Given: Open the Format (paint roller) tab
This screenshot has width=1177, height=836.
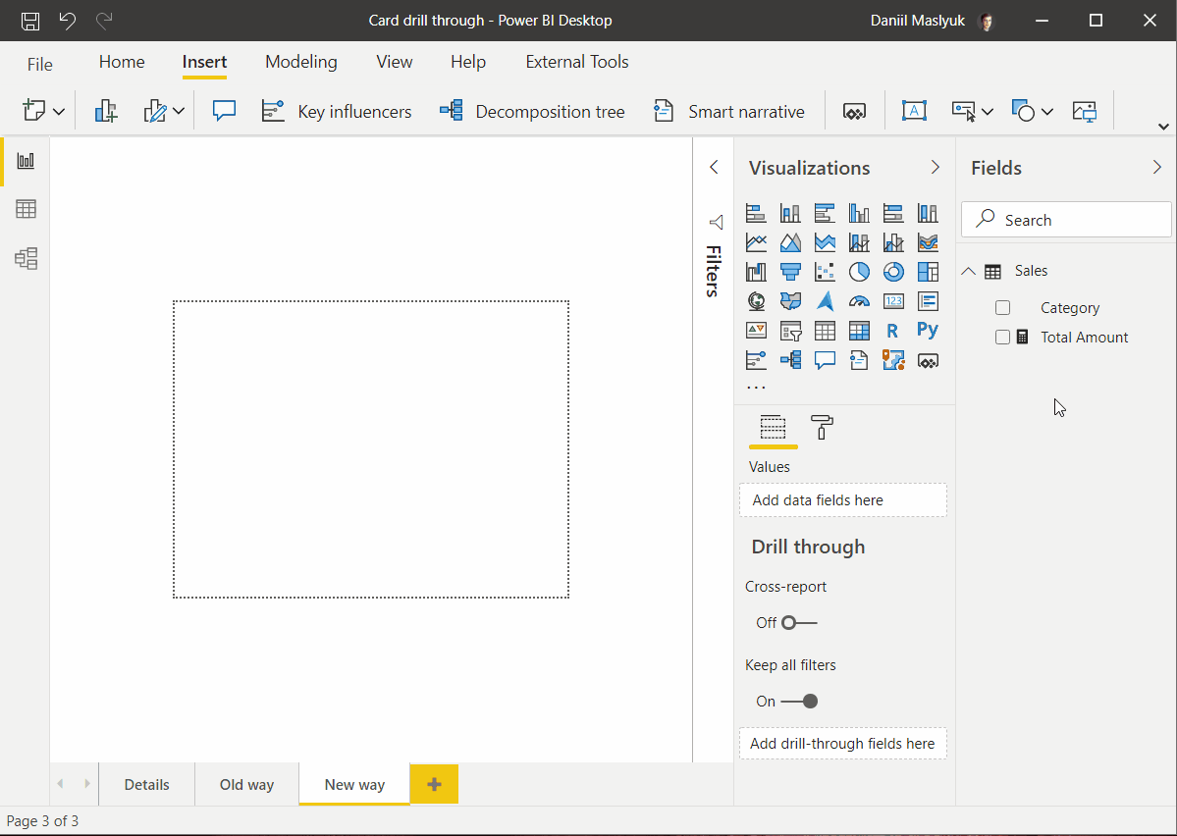Looking at the screenshot, I should click(822, 427).
